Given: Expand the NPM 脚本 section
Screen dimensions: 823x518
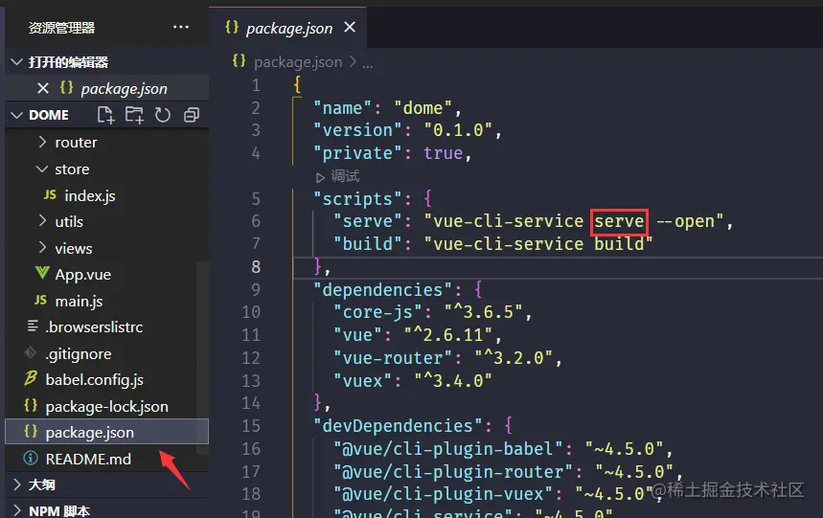Looking at the screenshot, I should click(17, 510).
